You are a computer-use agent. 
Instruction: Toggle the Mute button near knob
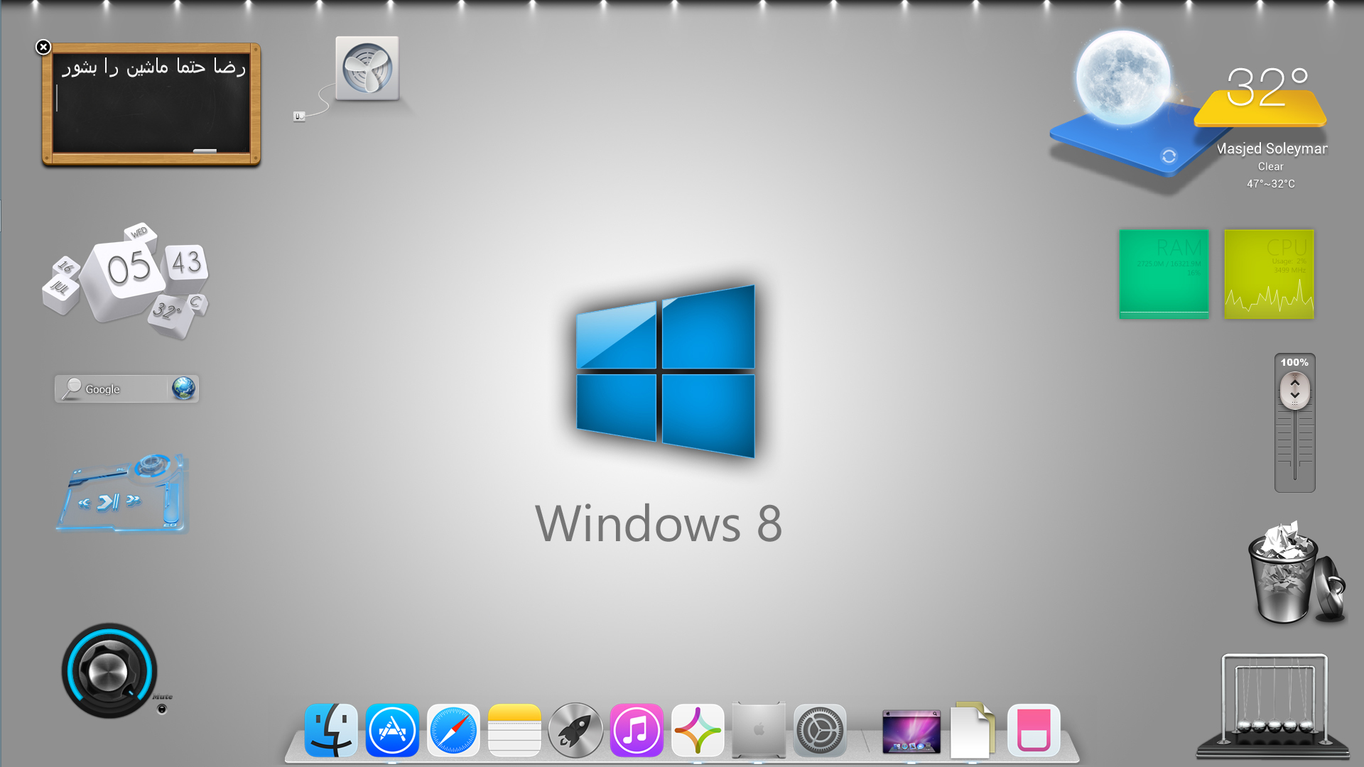162,709
